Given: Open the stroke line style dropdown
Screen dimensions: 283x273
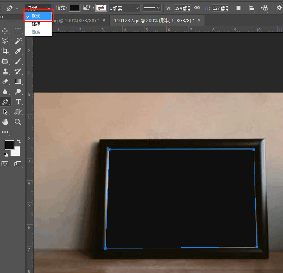Looking at the screenshot, I should (x=151, y=8).
